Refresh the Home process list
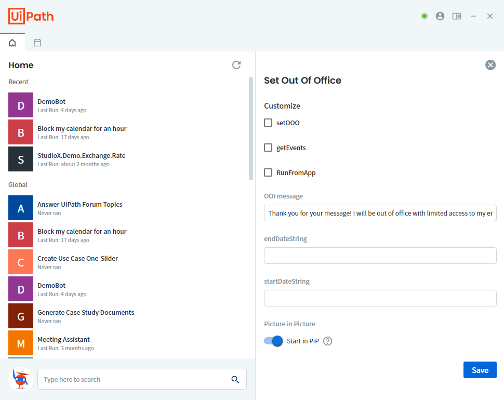 (x=236, y=65)
